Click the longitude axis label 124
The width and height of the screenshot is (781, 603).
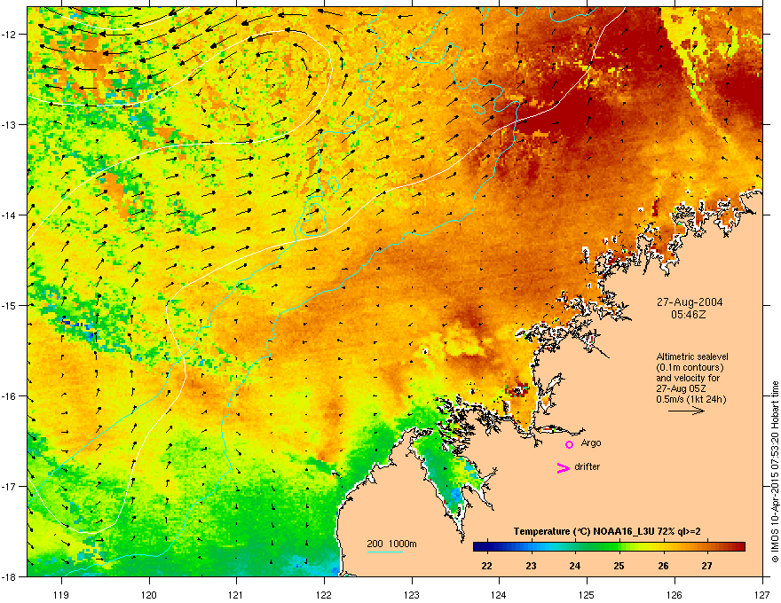click(499, 594)
